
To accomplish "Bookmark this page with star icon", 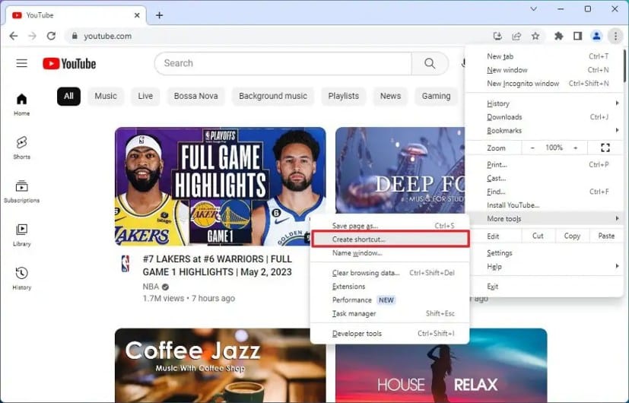I will pyautogui.click(x=535, y=36).
